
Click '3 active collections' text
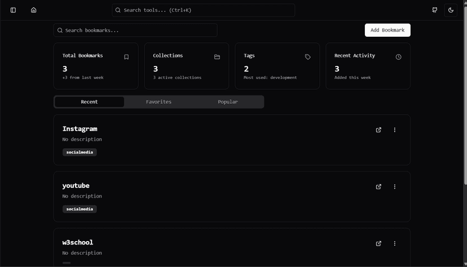177,77
